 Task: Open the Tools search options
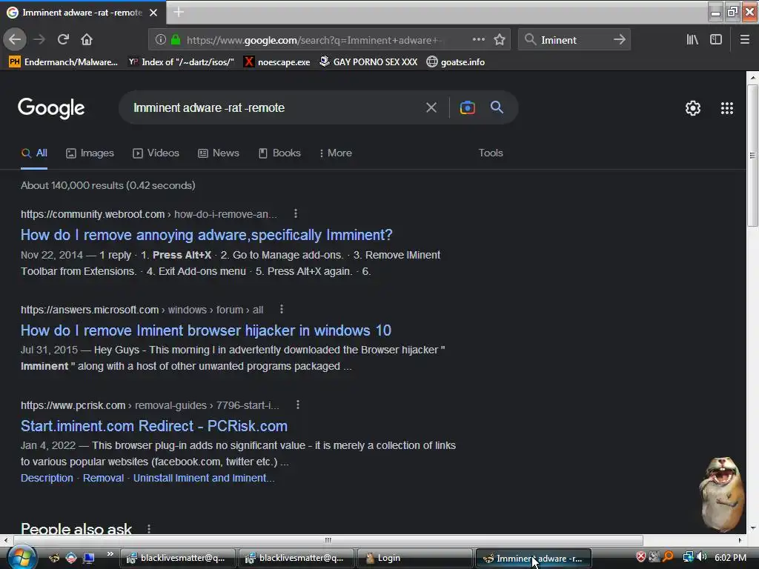491,153
